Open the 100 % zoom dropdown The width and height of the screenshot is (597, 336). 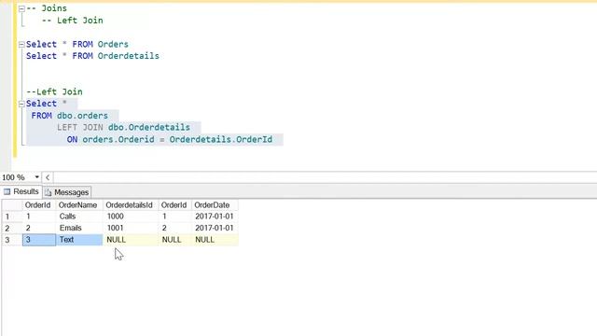pyautogui.click(x=37, y=177)
